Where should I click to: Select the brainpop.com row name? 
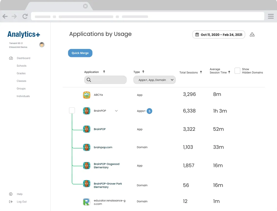(103, 147)
